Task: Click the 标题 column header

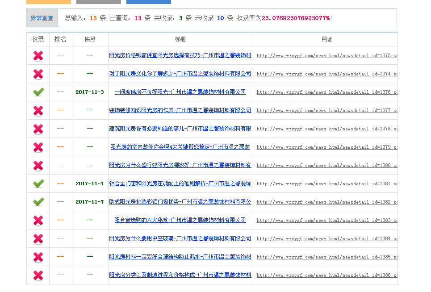Action: [180, 39]
